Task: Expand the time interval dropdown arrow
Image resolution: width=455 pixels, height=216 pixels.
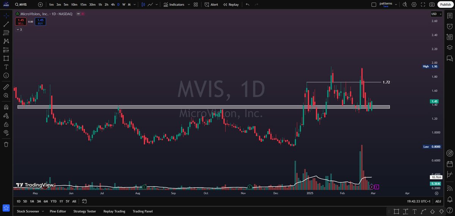Action: (x=135, y=5)
